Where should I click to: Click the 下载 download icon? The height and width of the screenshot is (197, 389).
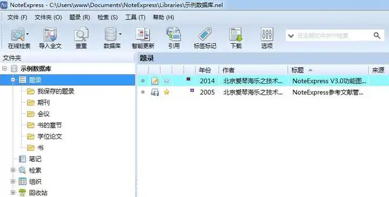236,34
